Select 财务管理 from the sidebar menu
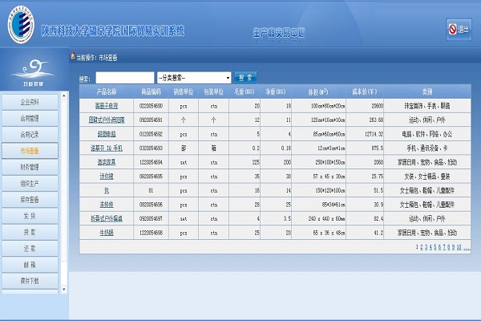 point(30,167)
